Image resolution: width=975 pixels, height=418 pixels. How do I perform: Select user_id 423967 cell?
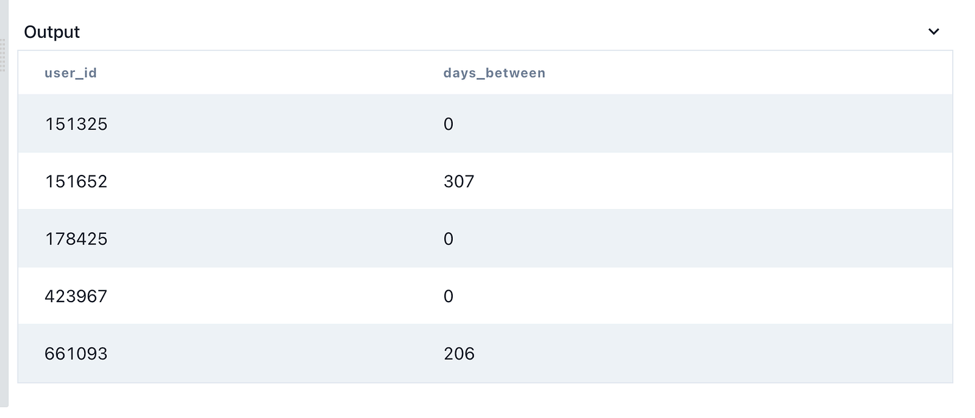click(76, 296)
